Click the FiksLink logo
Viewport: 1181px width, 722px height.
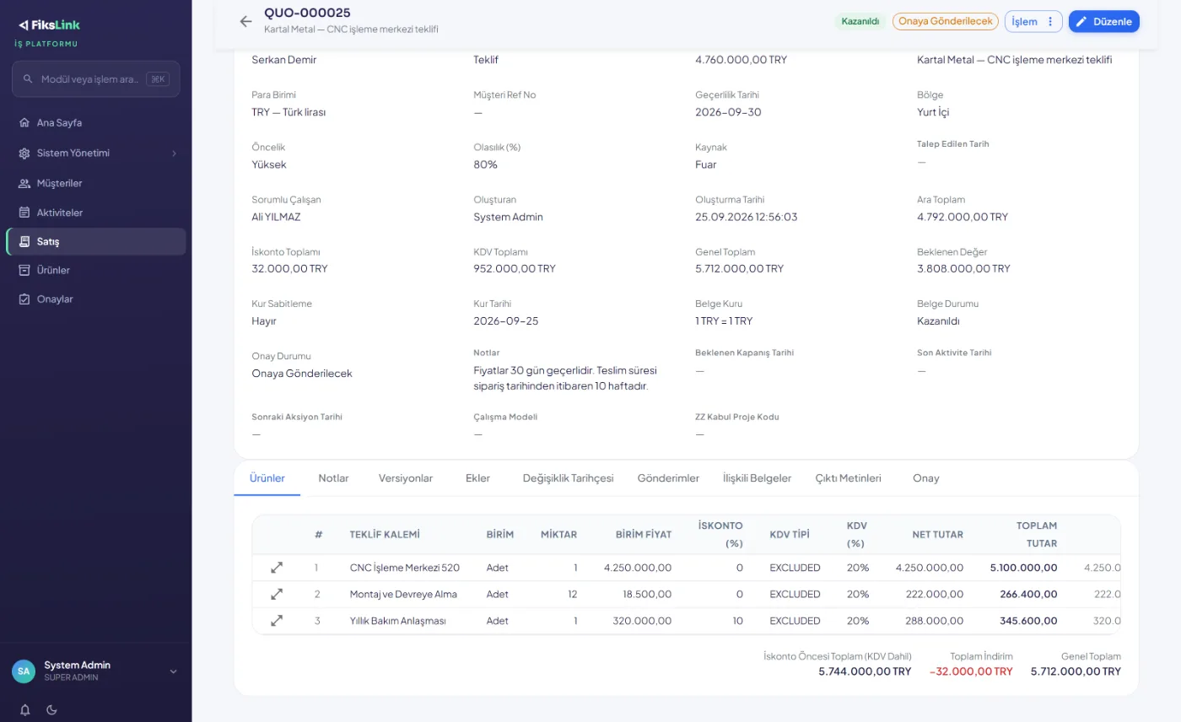pos(49,25)
